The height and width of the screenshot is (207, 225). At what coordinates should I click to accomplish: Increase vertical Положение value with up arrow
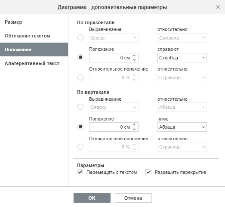pos(134,125)
